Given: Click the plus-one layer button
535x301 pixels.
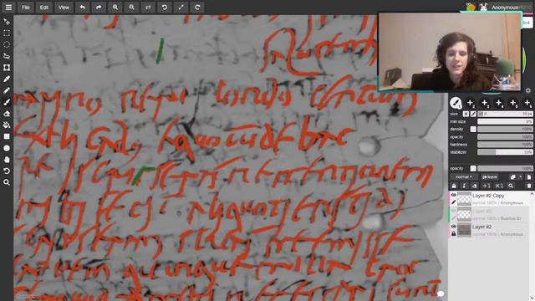Looking at the screenshot, I should click(487, 186).
